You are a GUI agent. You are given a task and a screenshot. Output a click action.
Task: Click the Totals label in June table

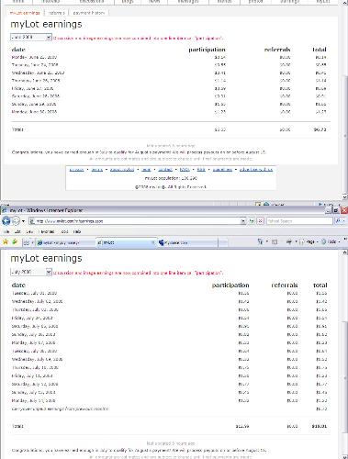coord(17,129)
